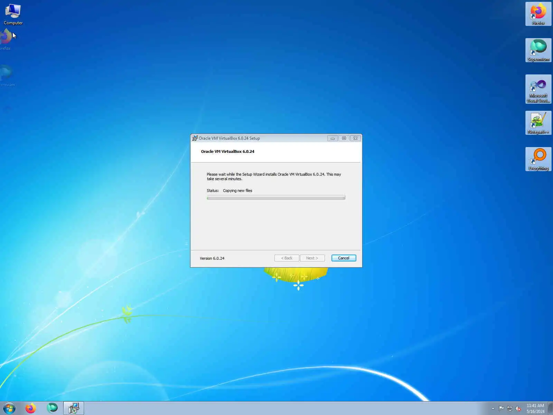Select the Supermium desktop shortcut on the right
Screen dimensions: 553x415
coord(538,50)
